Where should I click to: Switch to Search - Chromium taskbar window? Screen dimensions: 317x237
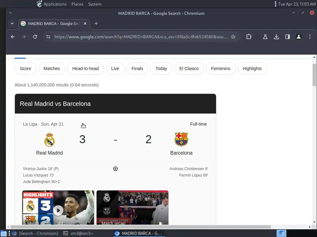pyautogui.click(x=35, y=233)
